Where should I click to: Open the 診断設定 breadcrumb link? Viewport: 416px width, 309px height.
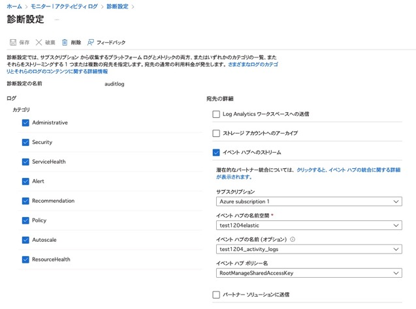[118, 7]
